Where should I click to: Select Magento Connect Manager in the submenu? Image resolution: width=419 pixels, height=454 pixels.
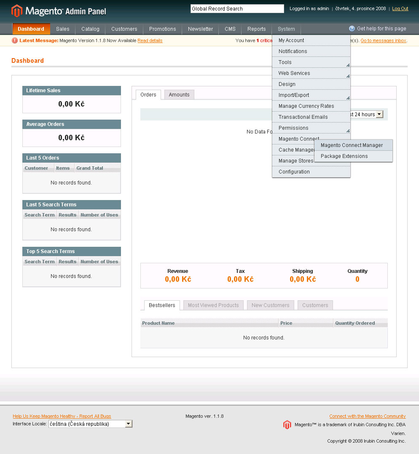coord(354,145)
